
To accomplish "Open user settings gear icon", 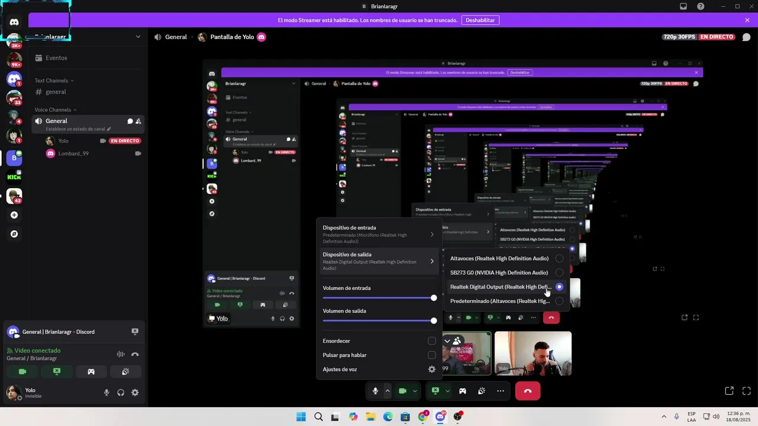I will [135, 392].
